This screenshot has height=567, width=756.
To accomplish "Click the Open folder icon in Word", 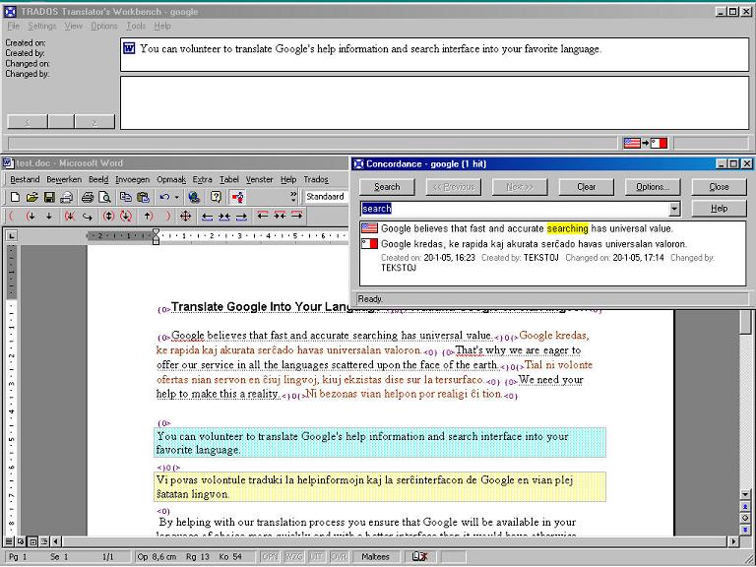I will tap(31, 197).
